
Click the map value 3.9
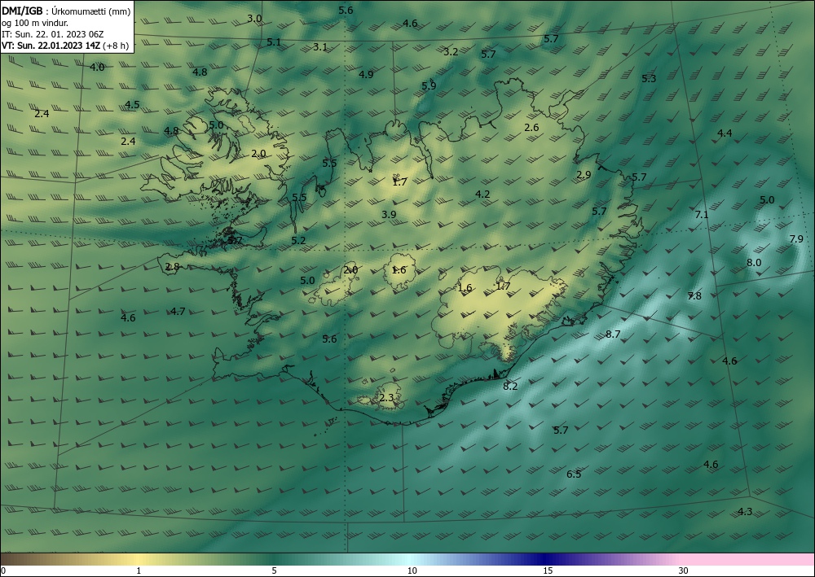(389, 214)
